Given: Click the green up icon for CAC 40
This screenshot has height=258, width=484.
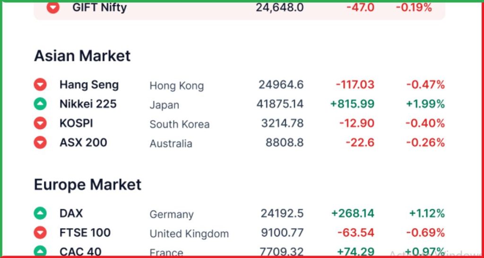Looking at the screenshot, I should pyautogui.click(x=40, y=251).
